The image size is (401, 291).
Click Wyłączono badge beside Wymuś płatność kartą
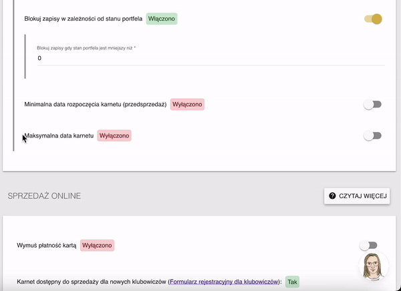pos(97,246)
